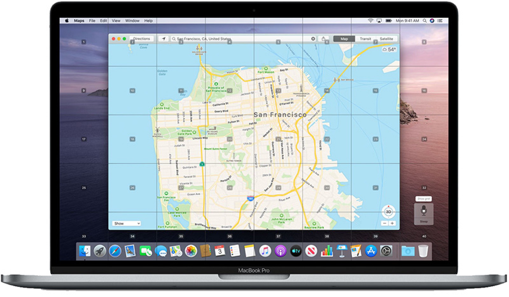
Task: Click the 3D compass control
Action: pyautogui.click(x=388, y=211)
